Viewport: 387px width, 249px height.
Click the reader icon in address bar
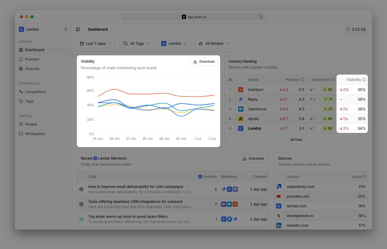pyautogui.click(x=261, y=17)
